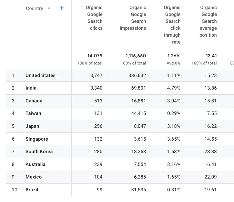234x202 pixels.
Task: Click the Taiwan country name
Action: 33,113
